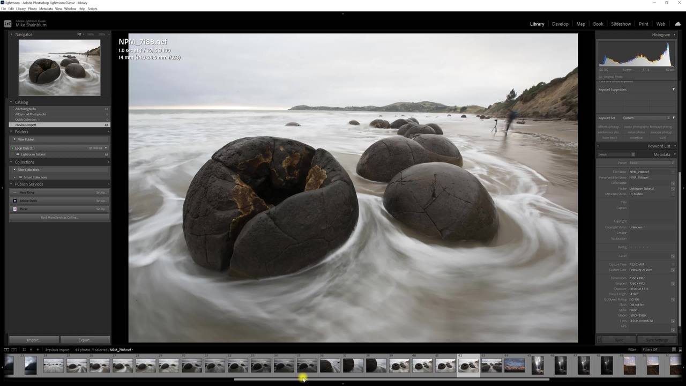
Task: Collapse the Publish Services panel
Action: [11, 184]
